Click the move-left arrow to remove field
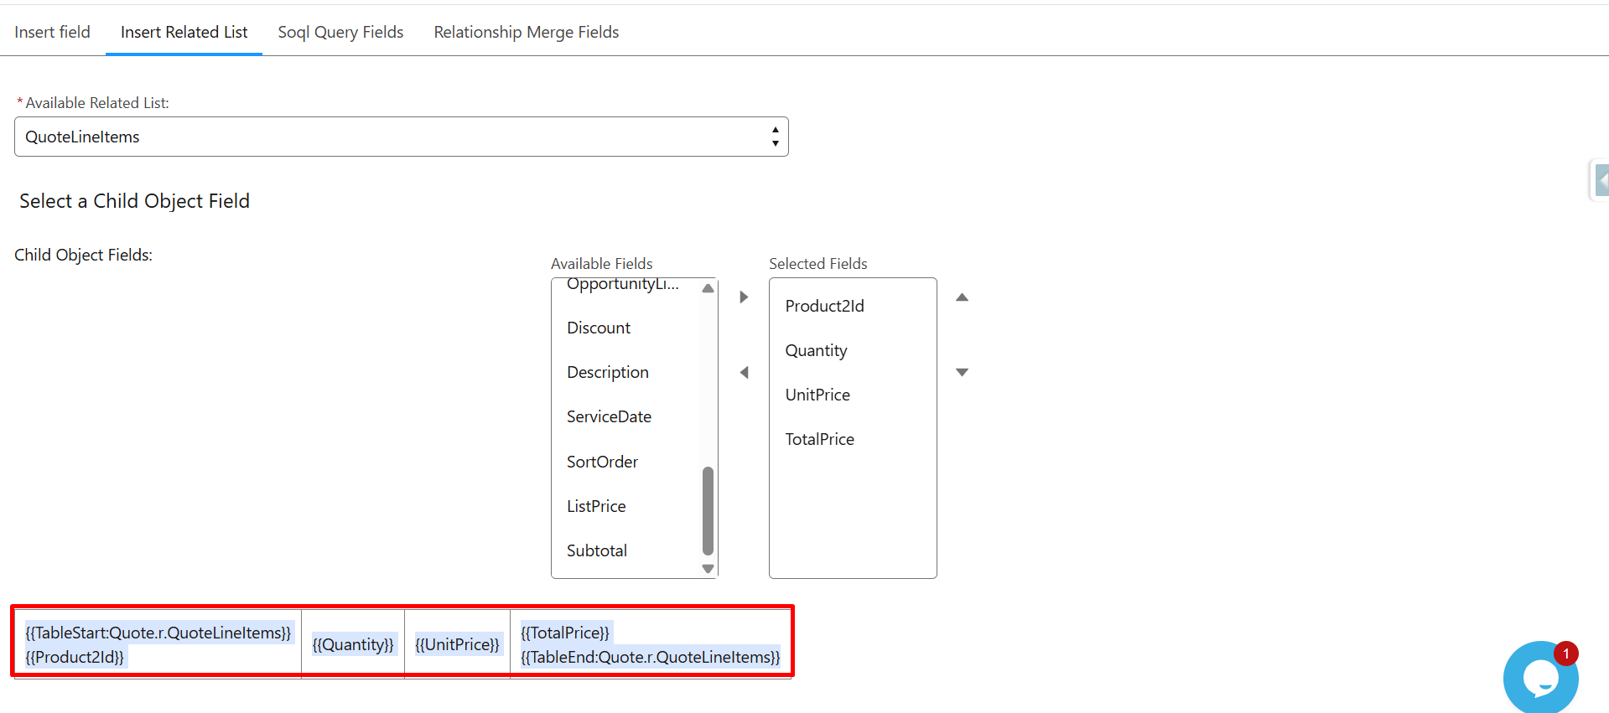This screenshot has height=713, width=1609. tap(744, 372)
